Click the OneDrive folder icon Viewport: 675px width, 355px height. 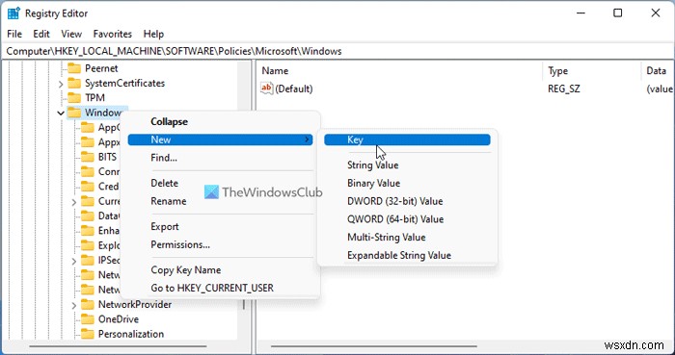coord(88,319)
